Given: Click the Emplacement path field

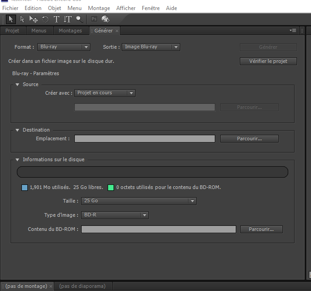Looking at the screenshot, I should pyautogui.click(x=145, y=138).
